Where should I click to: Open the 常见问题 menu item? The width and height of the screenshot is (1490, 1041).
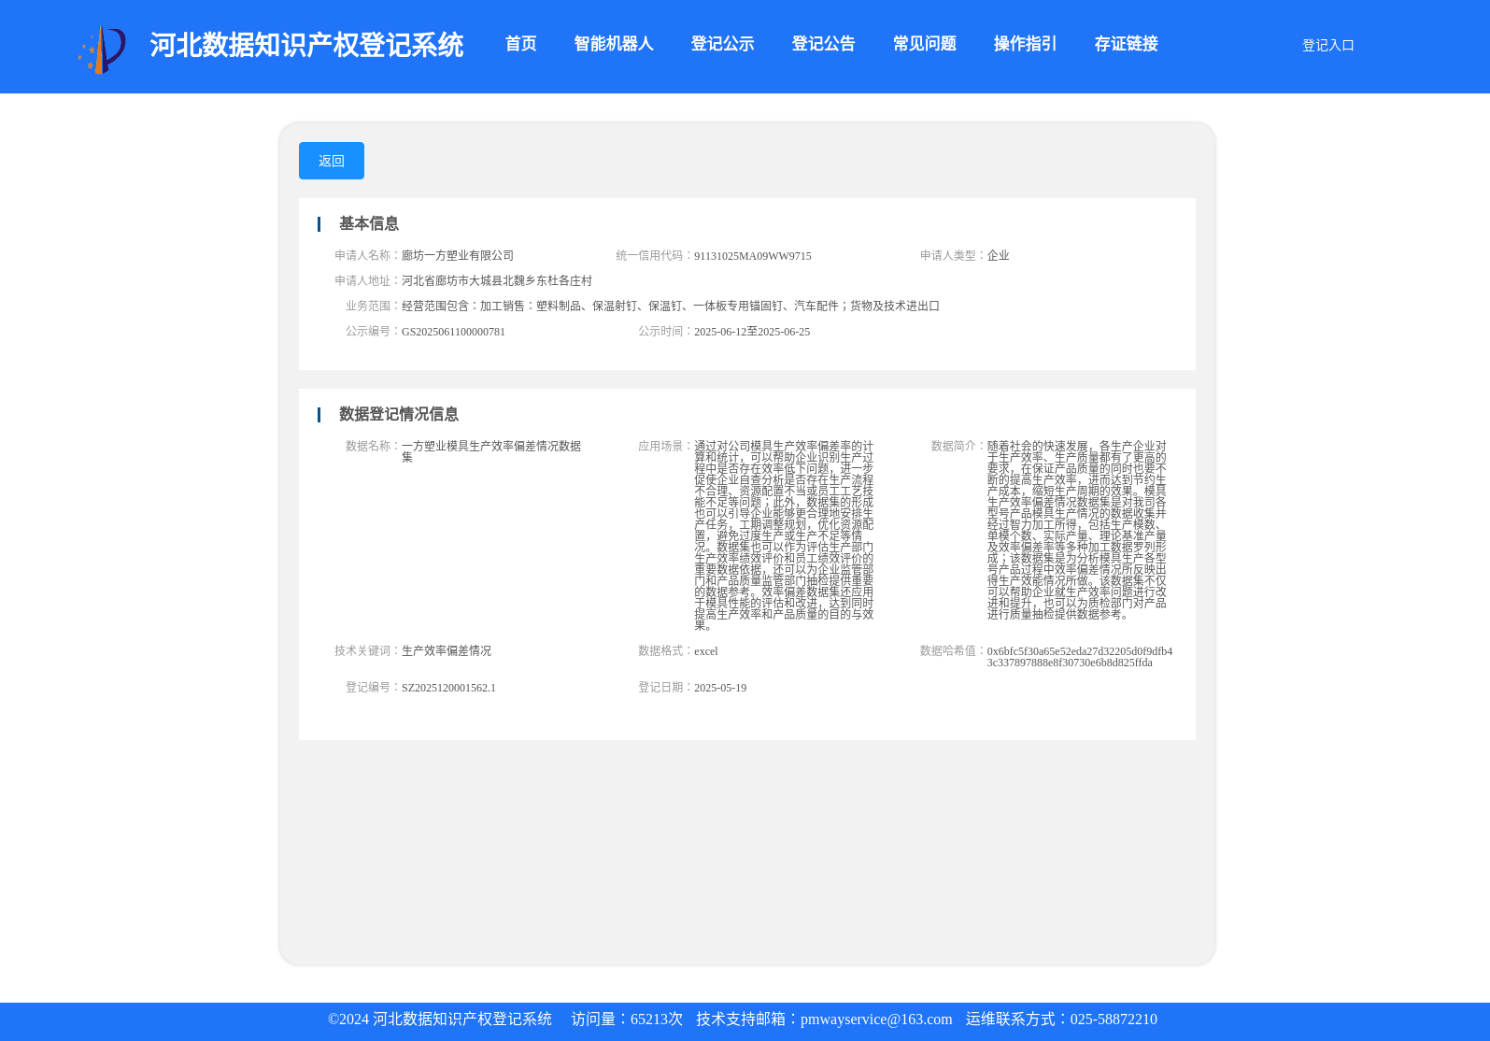click(x=924, y=44)
